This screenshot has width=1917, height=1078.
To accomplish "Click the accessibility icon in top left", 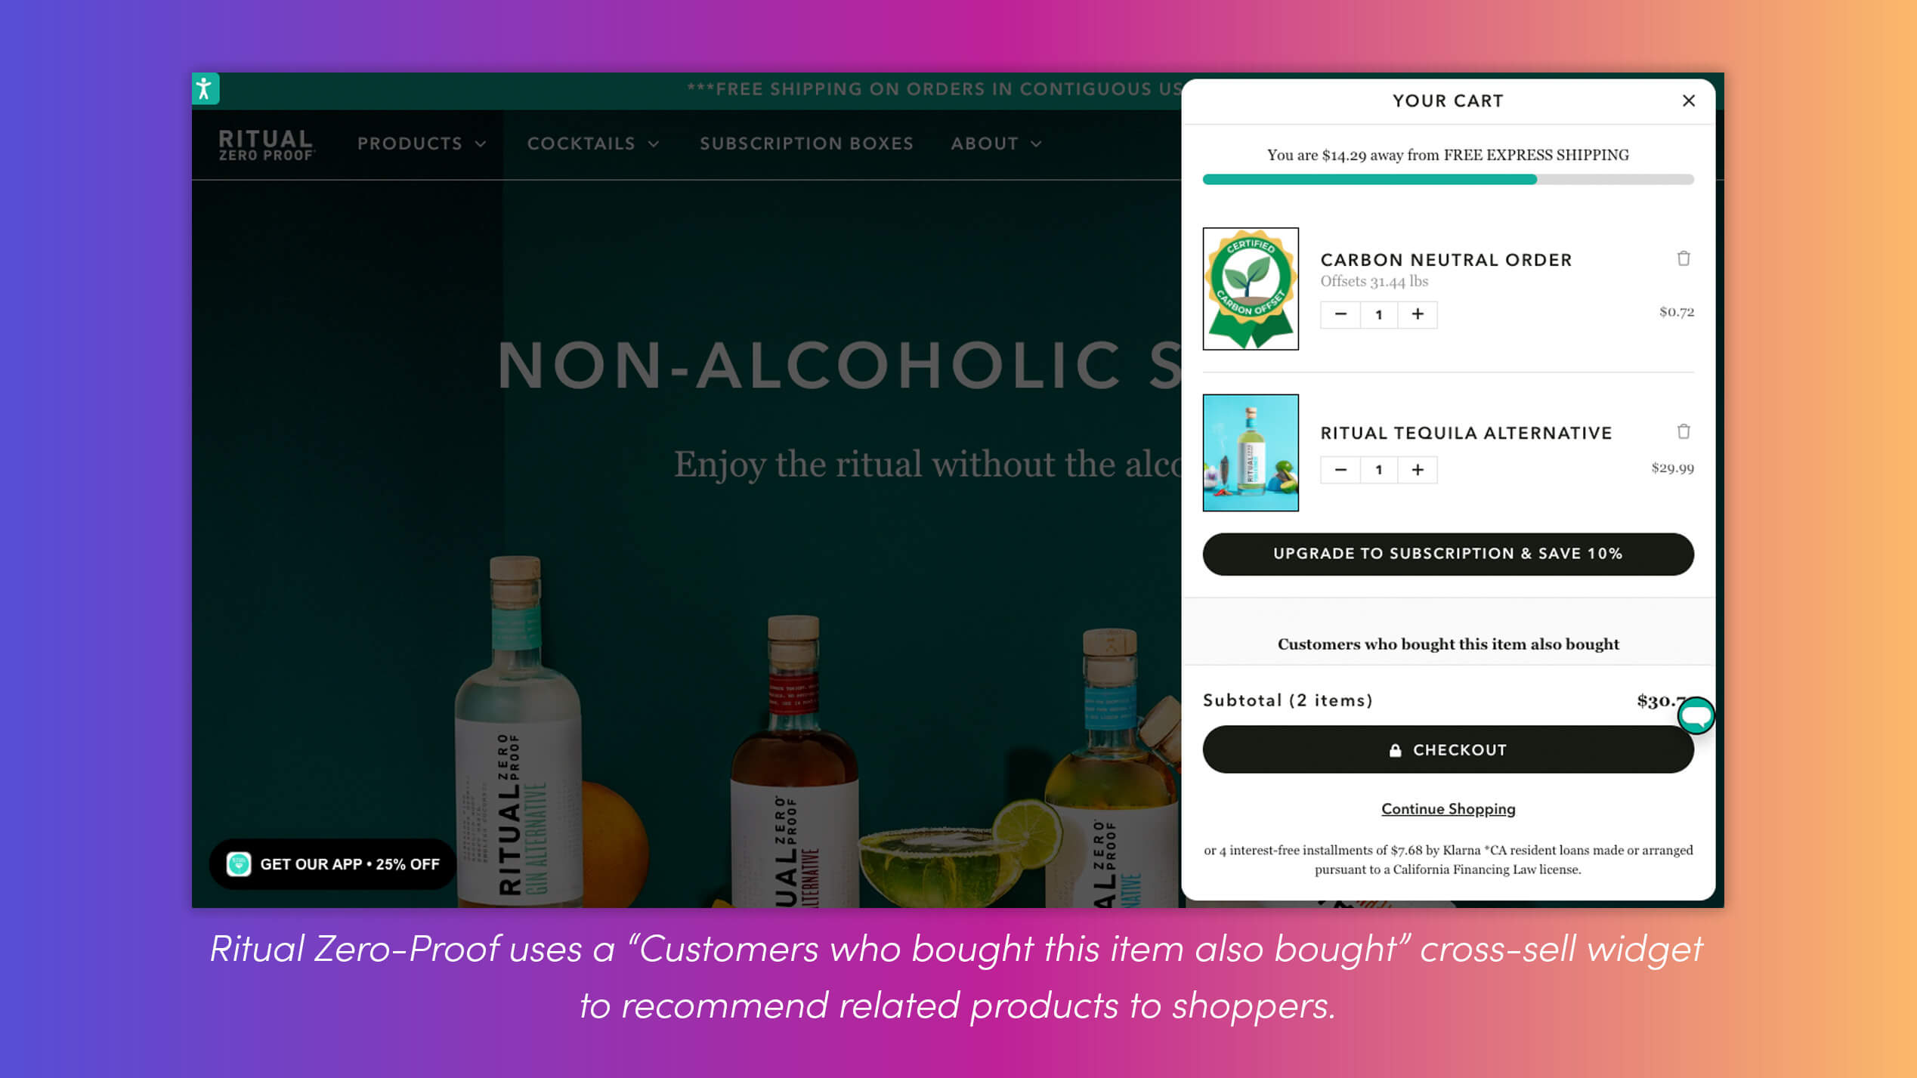I will (204, 88).
